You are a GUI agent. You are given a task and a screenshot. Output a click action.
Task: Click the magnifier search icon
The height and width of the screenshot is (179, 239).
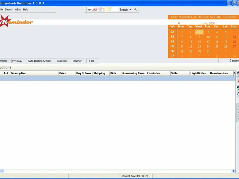135,9
